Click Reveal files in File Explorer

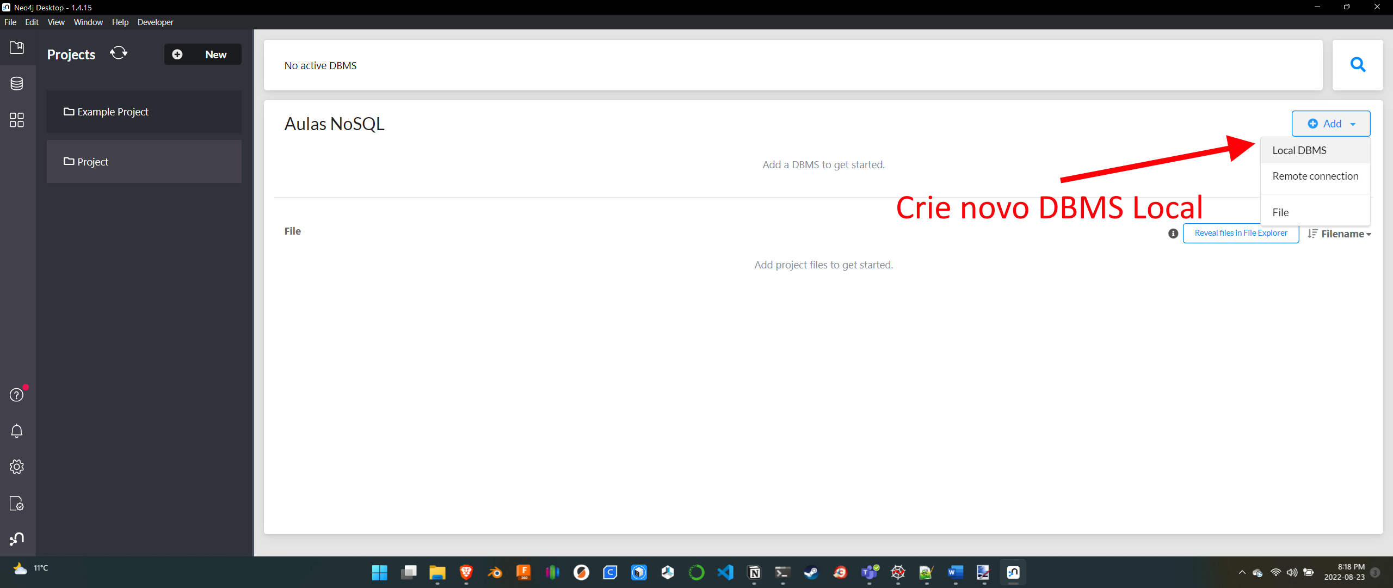coord(1241,233)
